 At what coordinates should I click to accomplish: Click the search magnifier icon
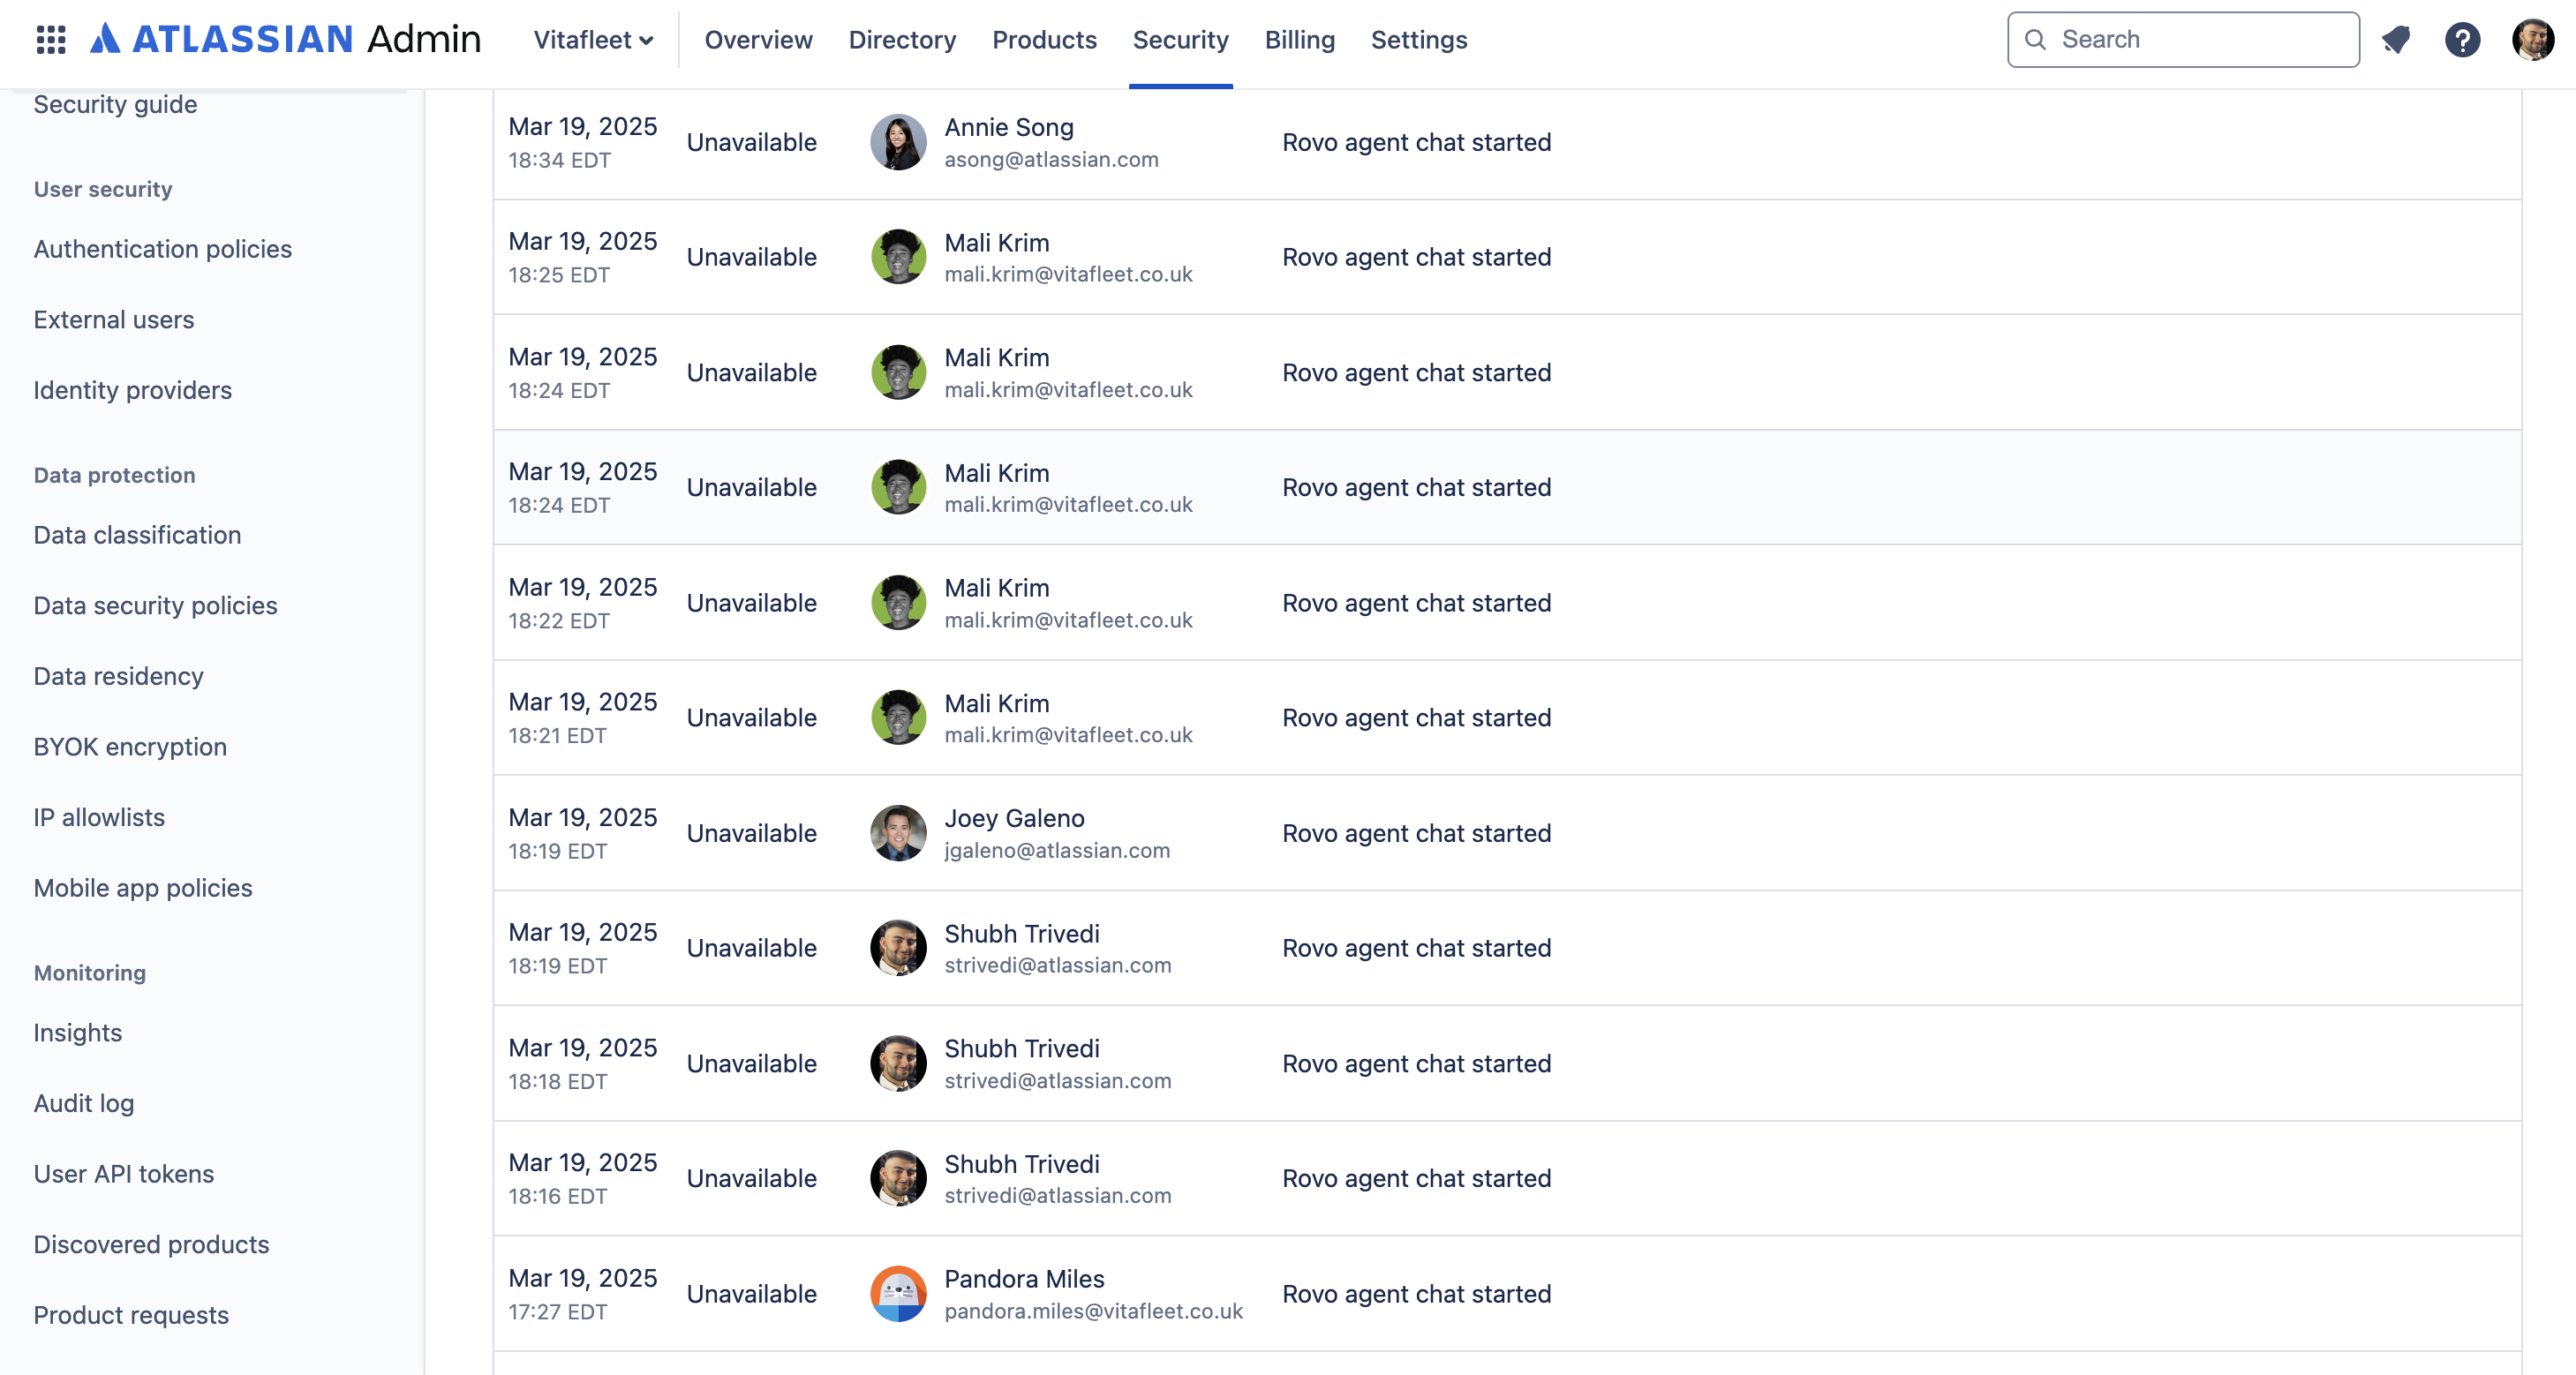2035,39
